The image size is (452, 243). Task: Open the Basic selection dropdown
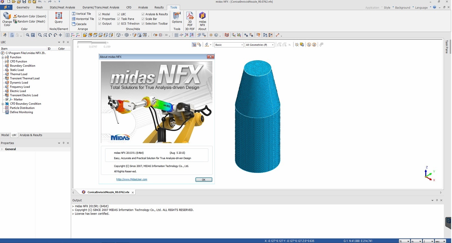click(229, 45)
